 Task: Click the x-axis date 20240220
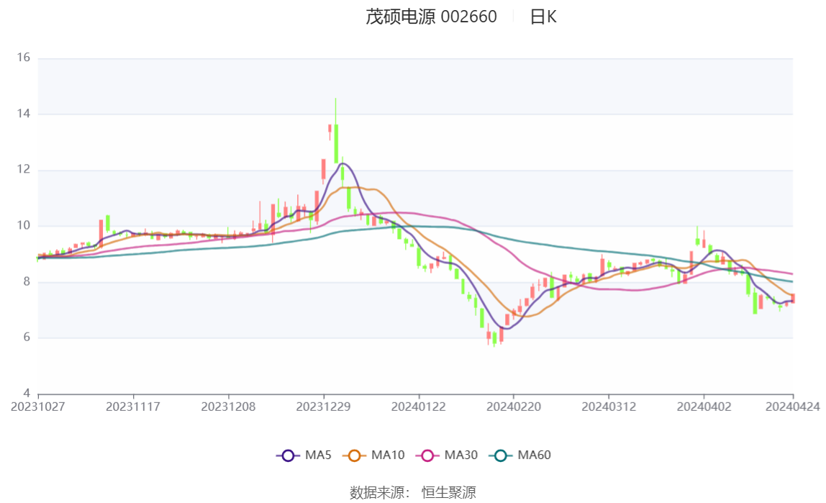pos(514,407)
